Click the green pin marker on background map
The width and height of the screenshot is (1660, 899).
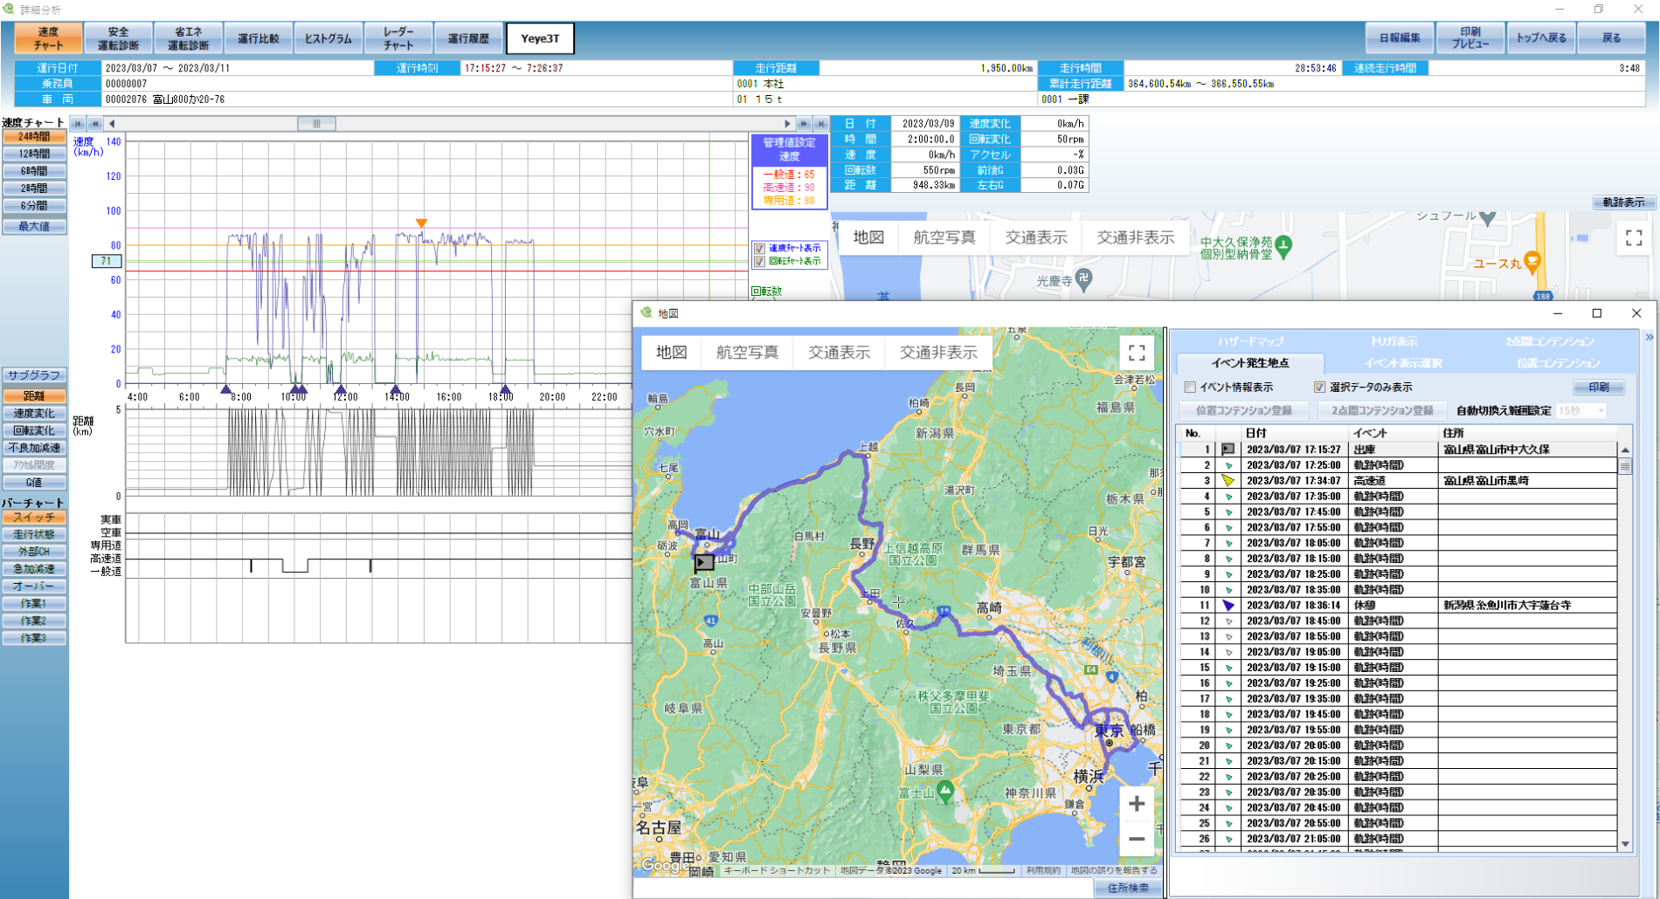(1283, 246)
